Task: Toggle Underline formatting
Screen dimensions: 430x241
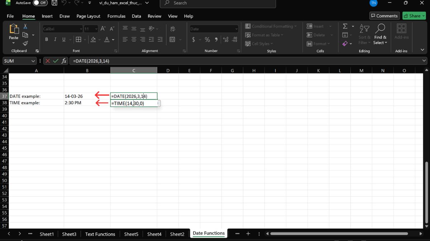Action: [64, 40]
